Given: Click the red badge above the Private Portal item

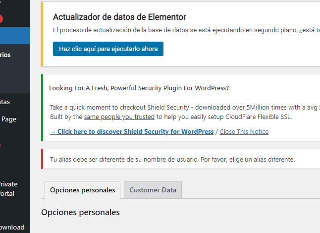Looking at the screenshot, I should pos(0,145).
